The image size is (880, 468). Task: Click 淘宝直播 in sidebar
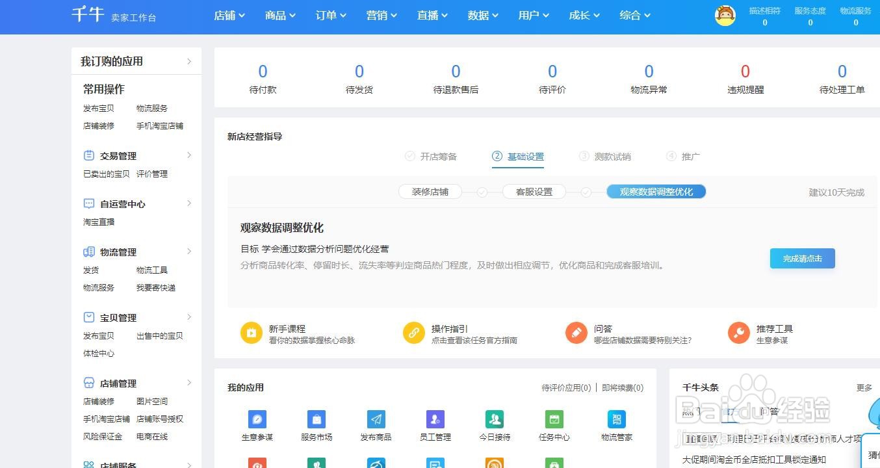[x=99, y=222]
